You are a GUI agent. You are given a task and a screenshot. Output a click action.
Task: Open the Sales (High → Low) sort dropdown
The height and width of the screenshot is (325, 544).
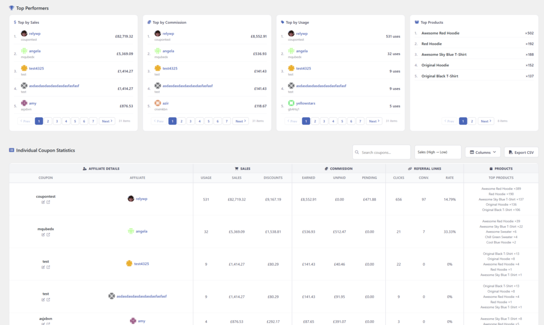click(438, 152)
